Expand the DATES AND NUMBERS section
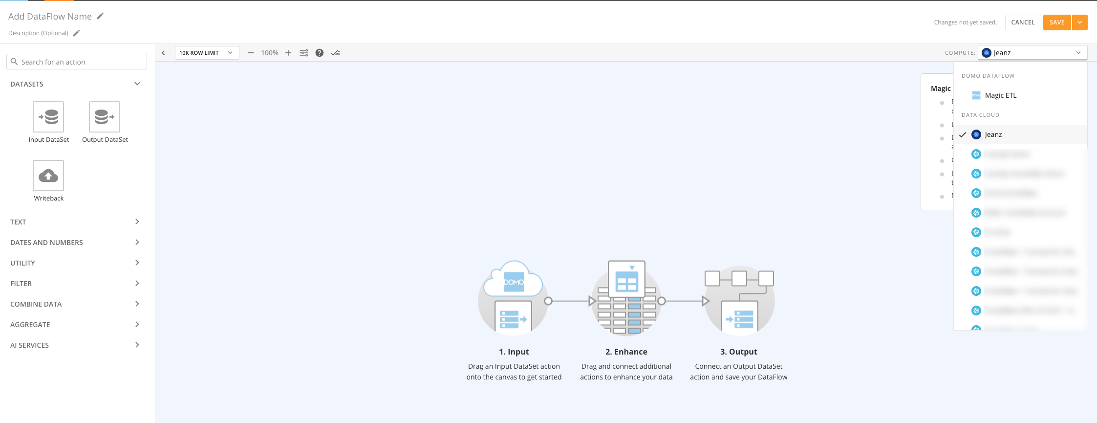 [x=137, y=242]
